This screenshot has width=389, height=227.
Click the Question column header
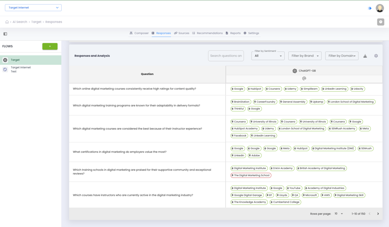click(x=147, y=74)
